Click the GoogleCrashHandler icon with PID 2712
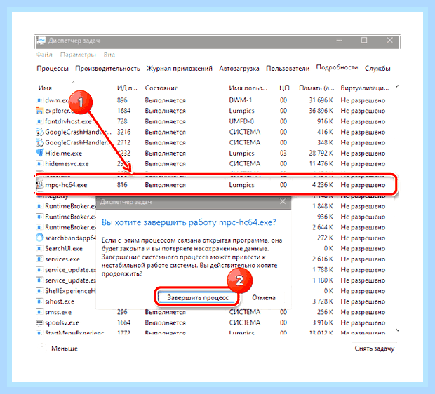The width and height of the screenshot is (435, 394). [40, 142]
